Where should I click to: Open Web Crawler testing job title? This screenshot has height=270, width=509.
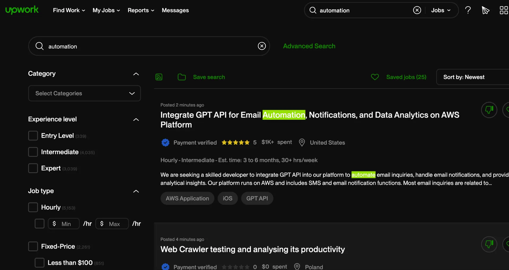253,249
